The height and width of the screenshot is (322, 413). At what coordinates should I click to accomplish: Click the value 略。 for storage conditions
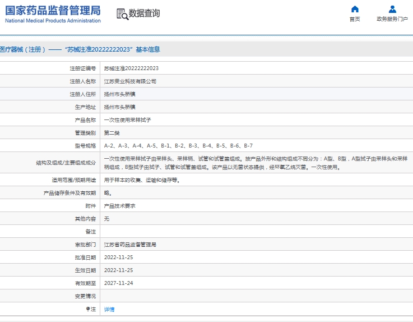[108, 193]
